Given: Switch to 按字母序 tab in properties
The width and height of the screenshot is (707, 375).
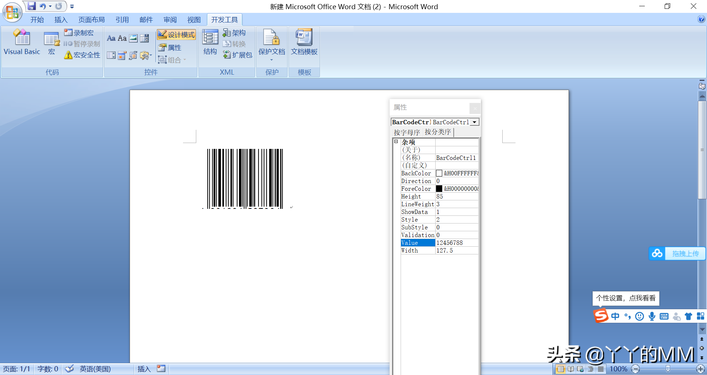Looking at the screenshot, I should pos(407,132).
